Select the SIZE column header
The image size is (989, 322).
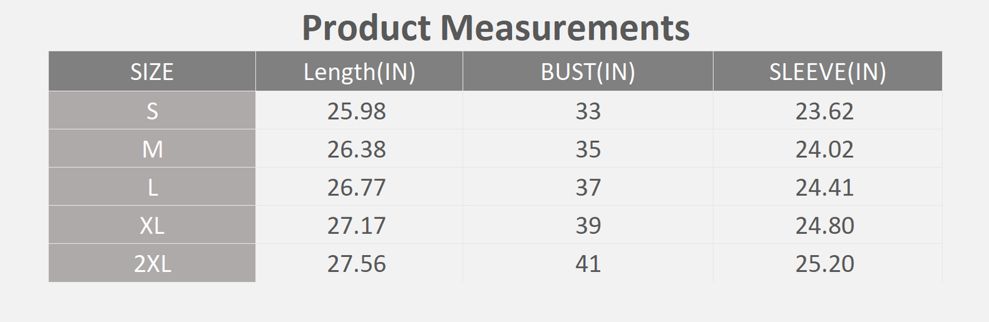tap(152, 71)
